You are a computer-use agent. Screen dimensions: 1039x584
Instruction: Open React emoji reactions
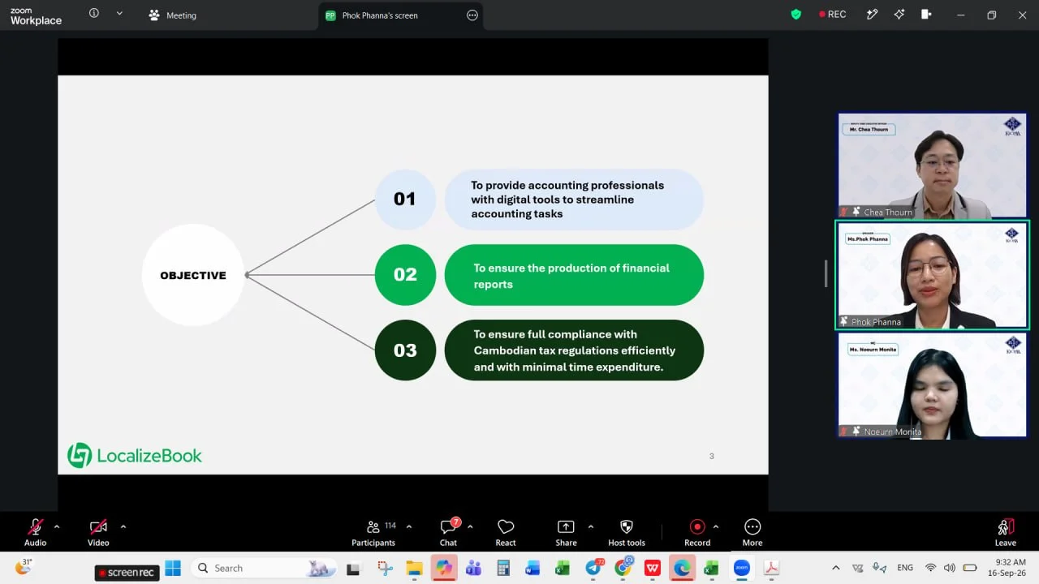pos(506,532)
